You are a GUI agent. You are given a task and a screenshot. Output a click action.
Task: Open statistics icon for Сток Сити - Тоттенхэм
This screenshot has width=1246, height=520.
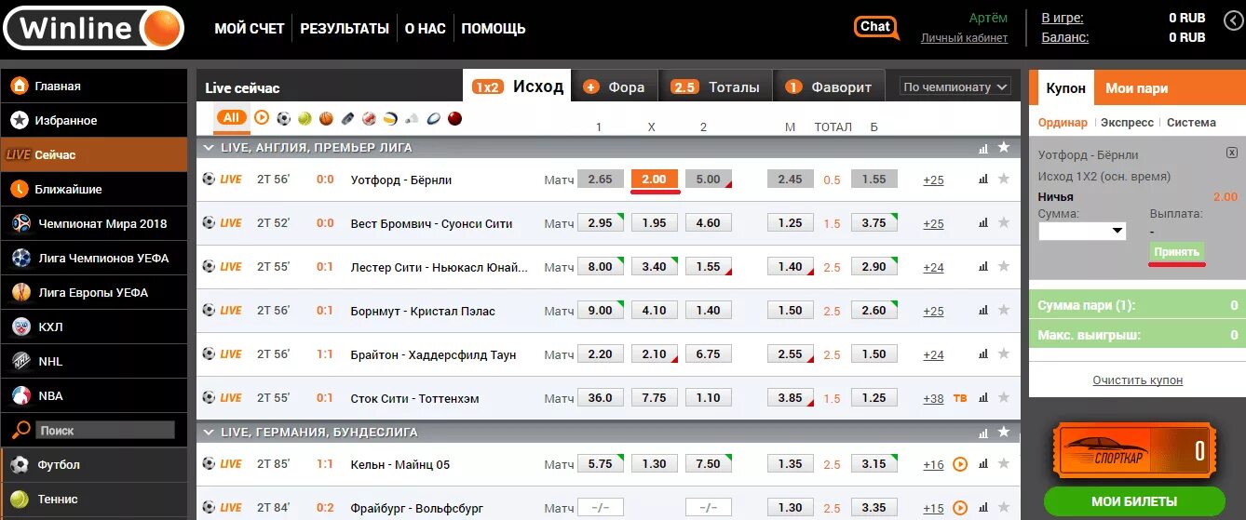click(983, 398)
